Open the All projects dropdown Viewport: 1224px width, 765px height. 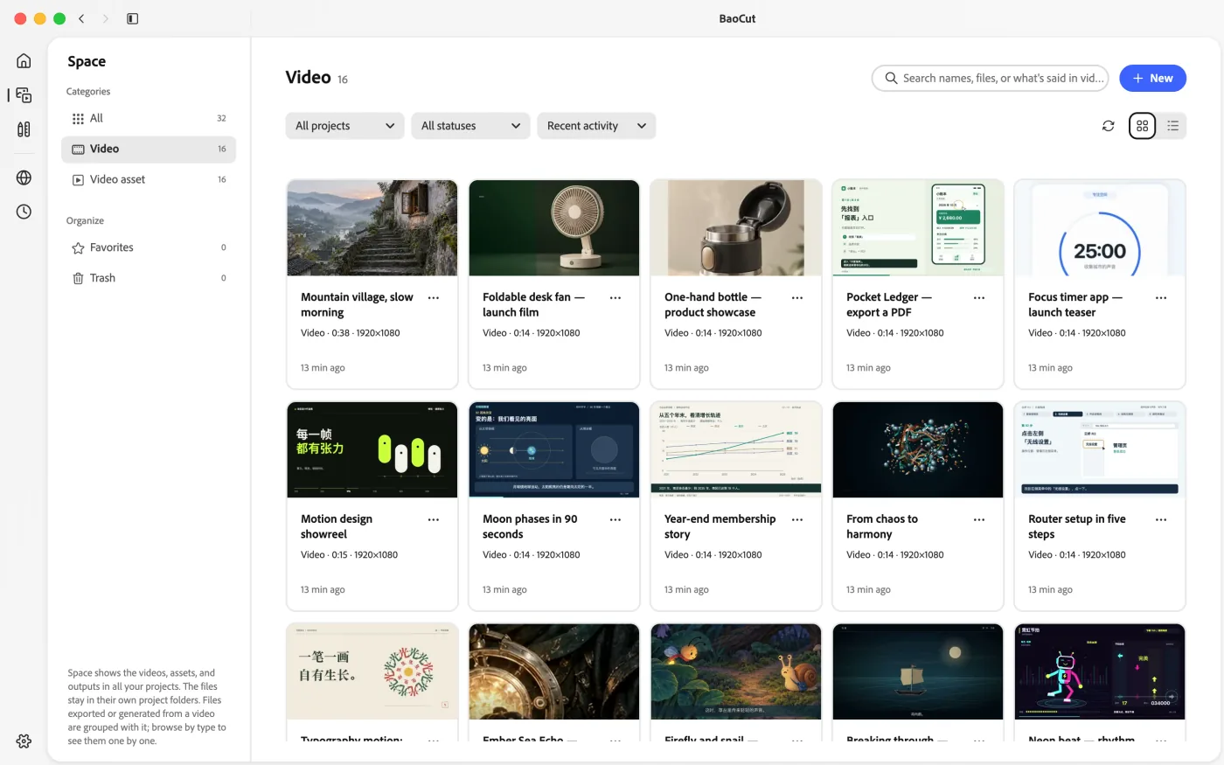tap(344, 126)
